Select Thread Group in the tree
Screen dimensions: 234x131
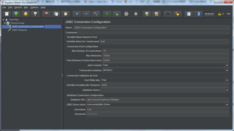[17, 23]
